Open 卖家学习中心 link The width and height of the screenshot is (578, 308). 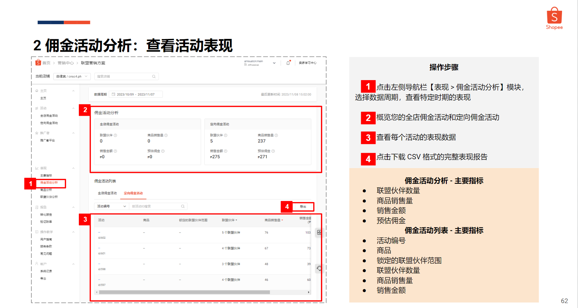point(308,63)
